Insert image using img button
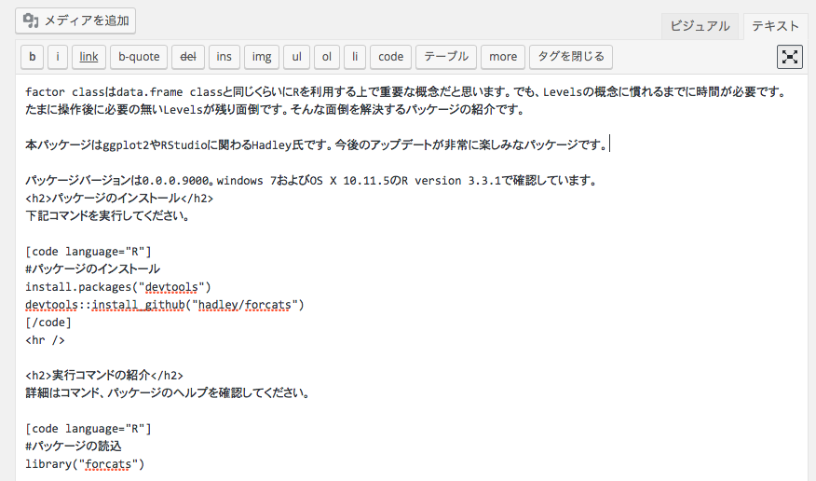The image size is (816, 481). pos(262,57)
